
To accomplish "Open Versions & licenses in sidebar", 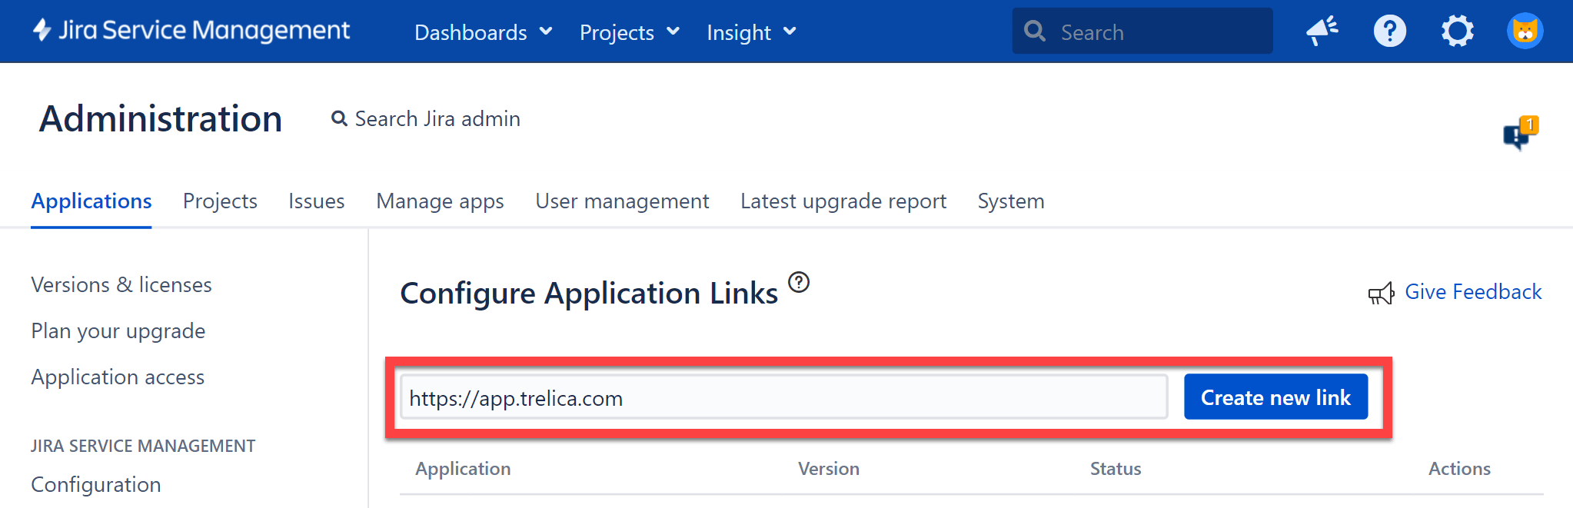I will click(121, 284).
